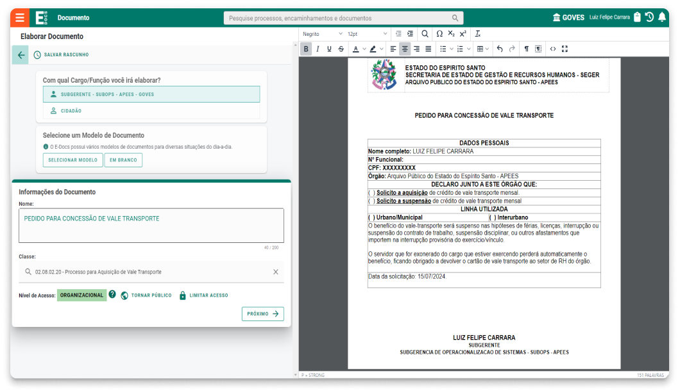The width and height of the screenshot is (680, 391).
Task: Show paragraph marks using the pilcrow icon
Action: (x=527, y=49)
